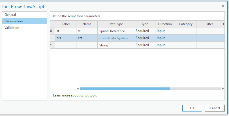Screen dimensions: 229x116
Task: Open the General section
Action: [10, 15]
